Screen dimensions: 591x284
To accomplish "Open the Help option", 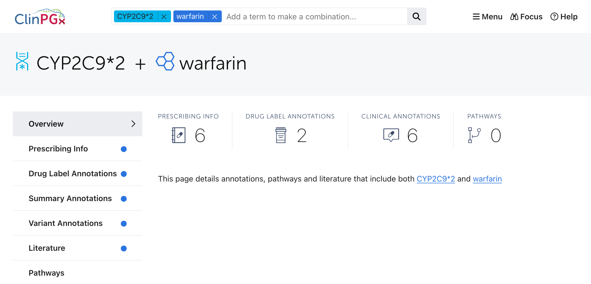I will (564, 17).
